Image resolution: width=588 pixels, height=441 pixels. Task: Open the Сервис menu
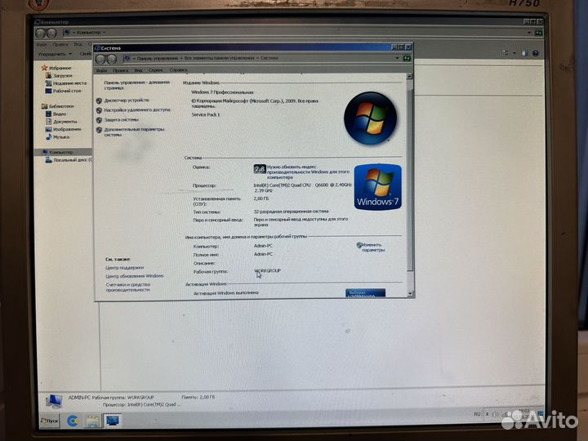click(156, 70)
